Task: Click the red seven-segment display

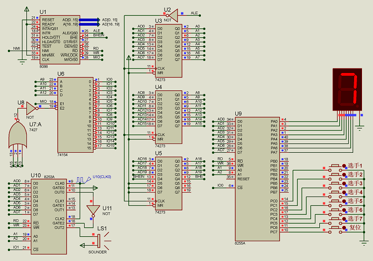Action: (x=347, y=89)
